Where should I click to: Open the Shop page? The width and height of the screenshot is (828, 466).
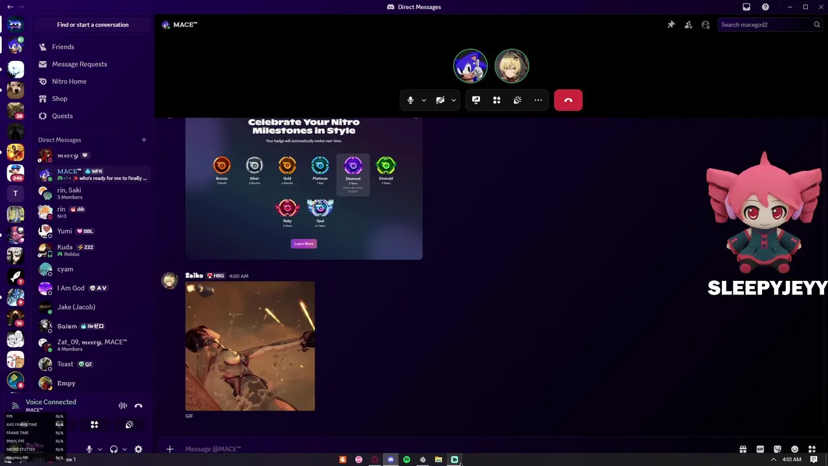pyautogui.click(x=93, y=98)
